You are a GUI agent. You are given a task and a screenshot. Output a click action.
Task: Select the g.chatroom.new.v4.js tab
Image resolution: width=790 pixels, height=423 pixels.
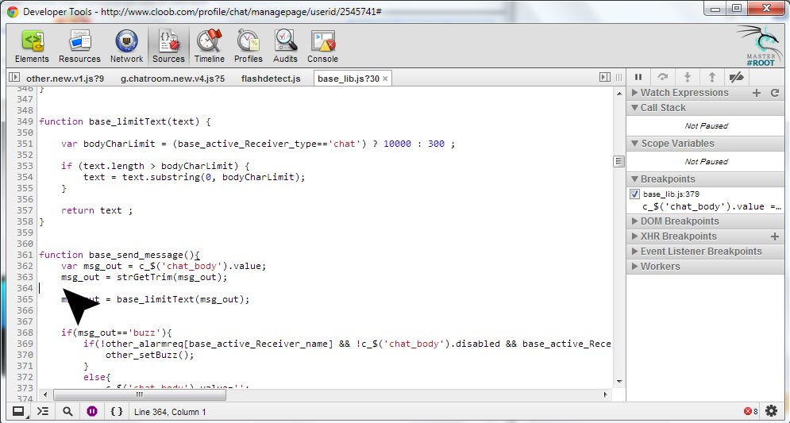click(172, 79)
